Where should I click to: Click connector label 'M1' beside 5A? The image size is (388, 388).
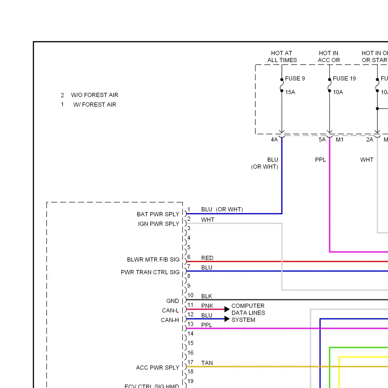pyautogui.click(x=340, y=139)
